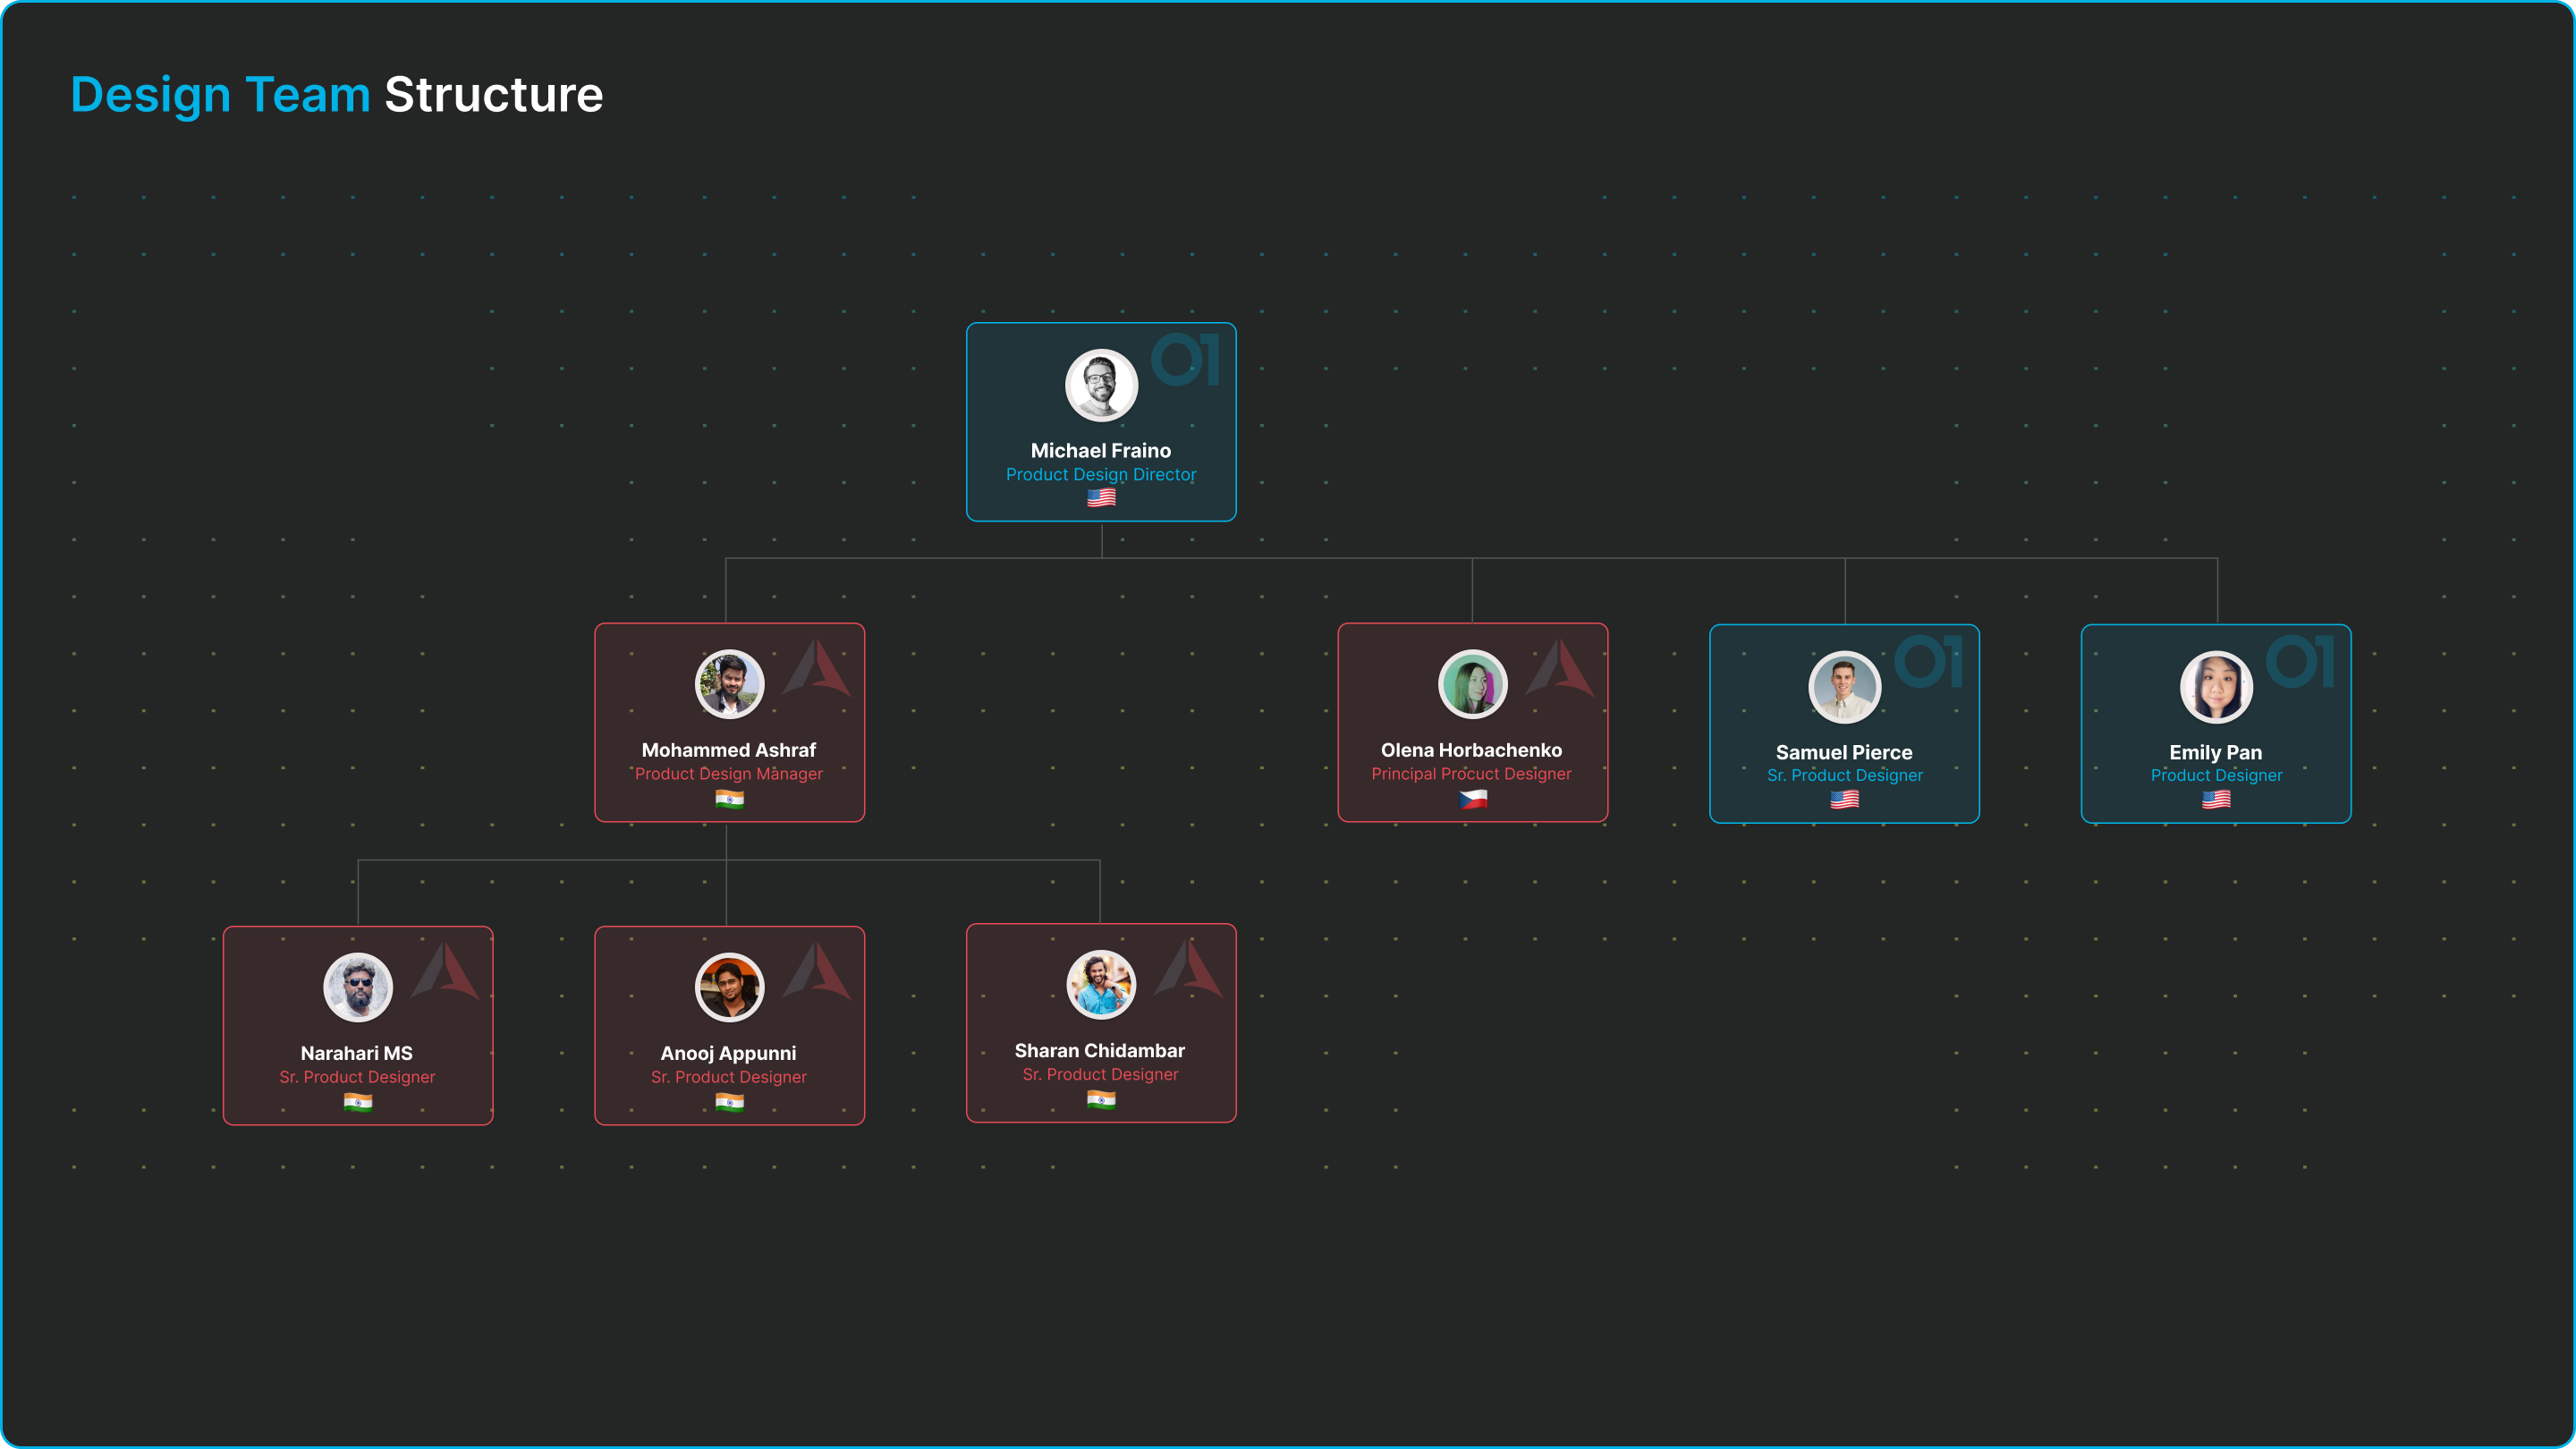Click the Product Design Director title text
2576x1449 pixels.
tap(1101, 475)
